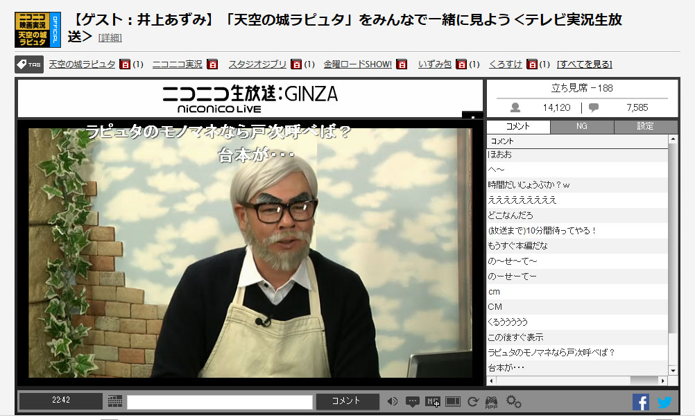Open encyclopedia icon beside 天空の城ラピュタ tag
Viewport: 695px width, 420px height.
(125, 64)
